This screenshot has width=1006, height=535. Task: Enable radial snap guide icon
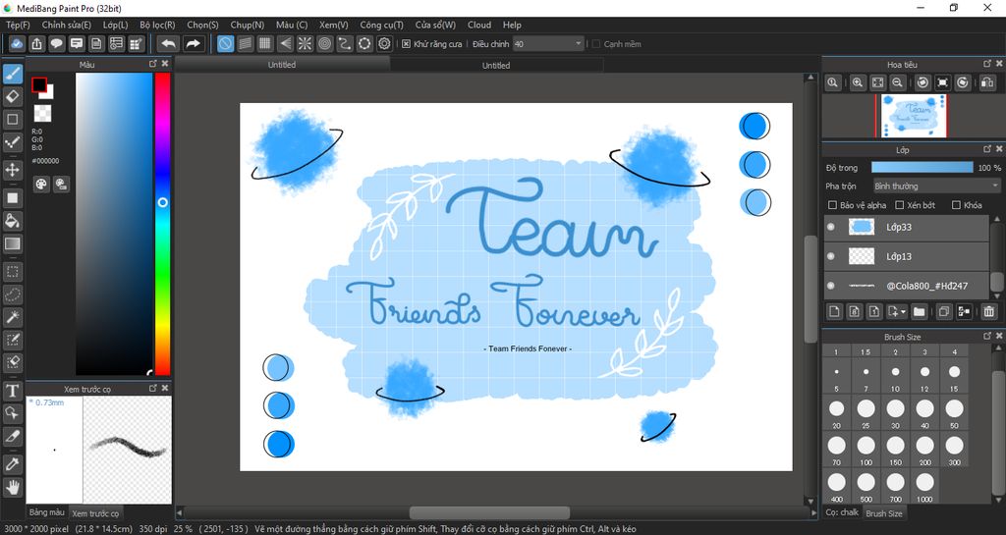click(305, 43)
